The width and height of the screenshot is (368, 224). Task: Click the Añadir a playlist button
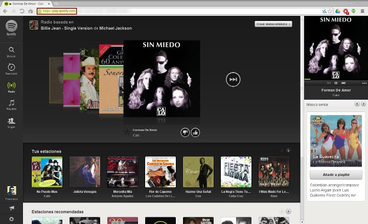[x=336, y=175]
